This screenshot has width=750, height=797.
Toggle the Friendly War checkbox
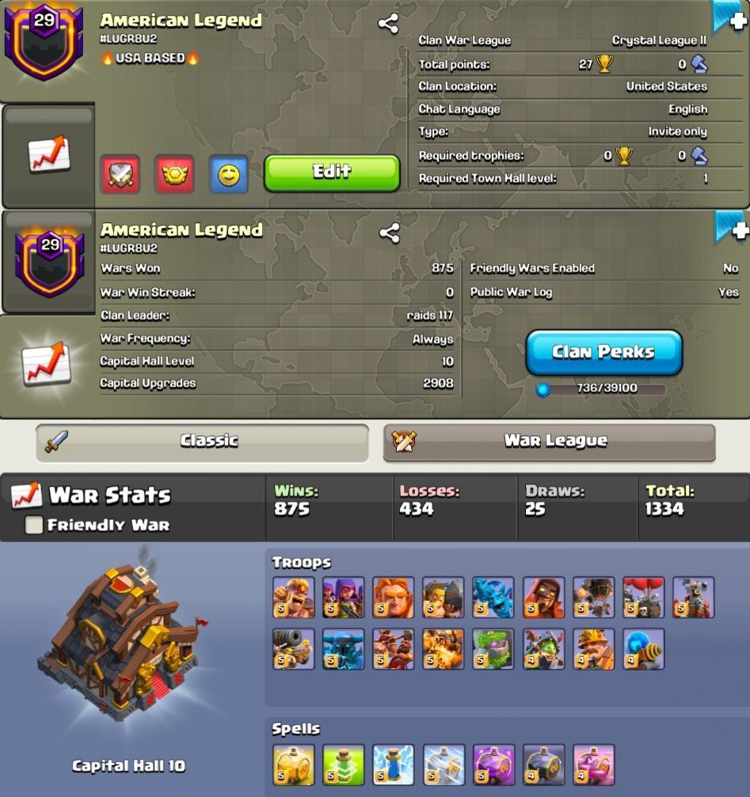pyautogui.click(x=34, y=525)
